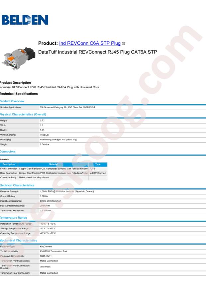Click the Description column header in Materials table
Viewport: 206px width, 291px height.
(9, 164)
